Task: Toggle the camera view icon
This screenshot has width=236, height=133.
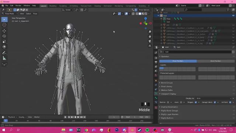Action: tap(150, 41)
